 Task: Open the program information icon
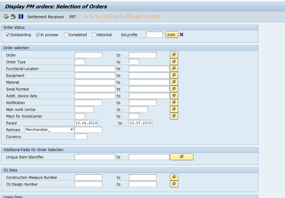21,16
